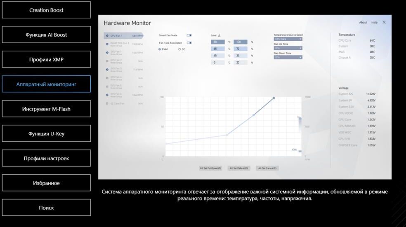Pick the SYS Fan 6 fan icon
The height and width of the screenshot is (227, 406).
(107, 95)
